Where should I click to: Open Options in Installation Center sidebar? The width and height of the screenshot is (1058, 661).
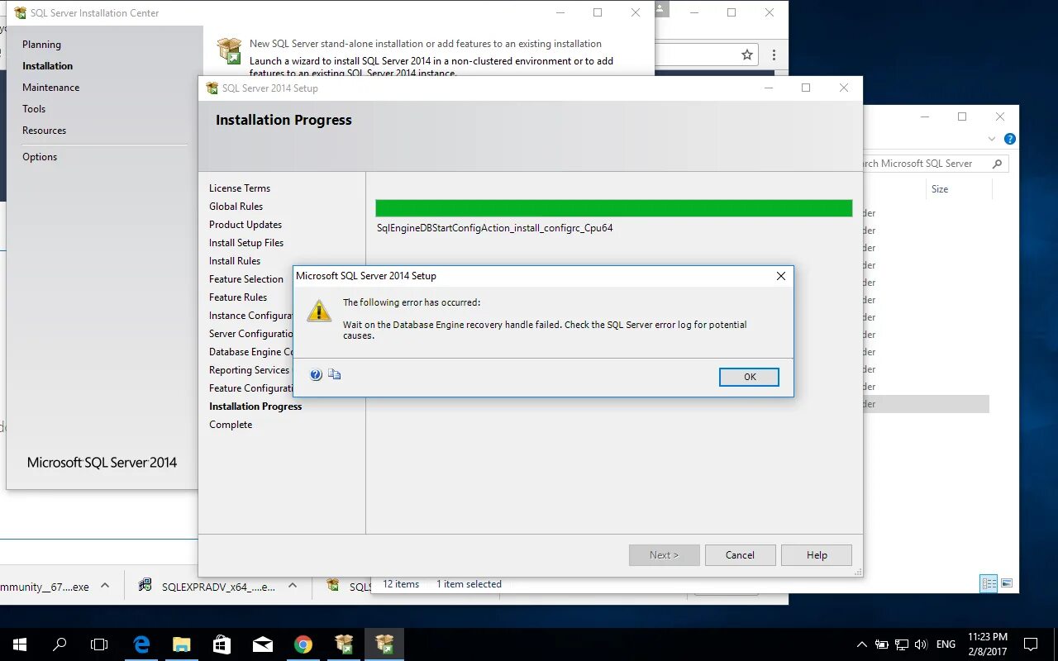(x=40, y=157)
